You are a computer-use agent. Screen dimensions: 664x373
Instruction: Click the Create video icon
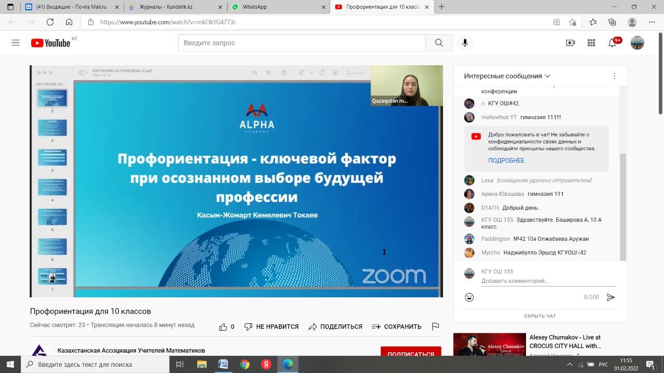tap(570, 42)
